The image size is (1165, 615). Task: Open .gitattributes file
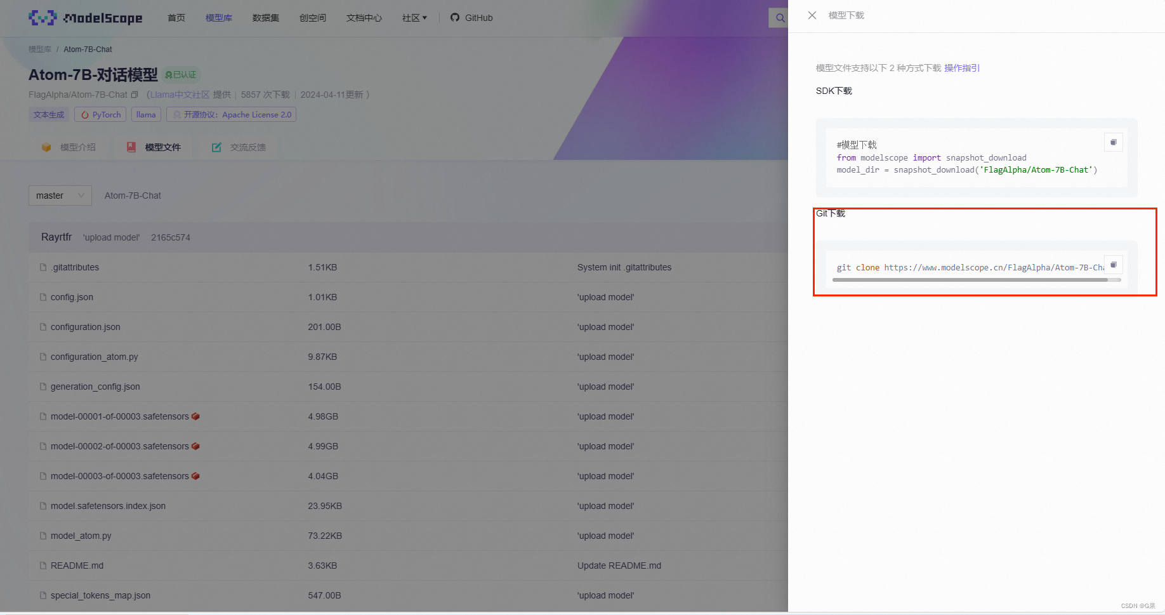coord(75,267)
